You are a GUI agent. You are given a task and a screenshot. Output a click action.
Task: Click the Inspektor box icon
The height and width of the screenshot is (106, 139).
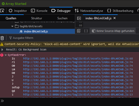click(x=11, y=11)
